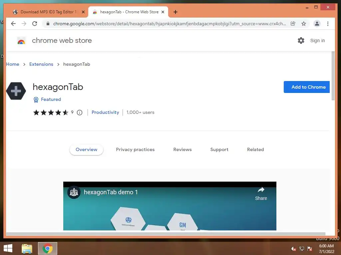Select the hexagonTab - Chrome Web Store tab
341x255 pixels.
(x=128, y=12)
